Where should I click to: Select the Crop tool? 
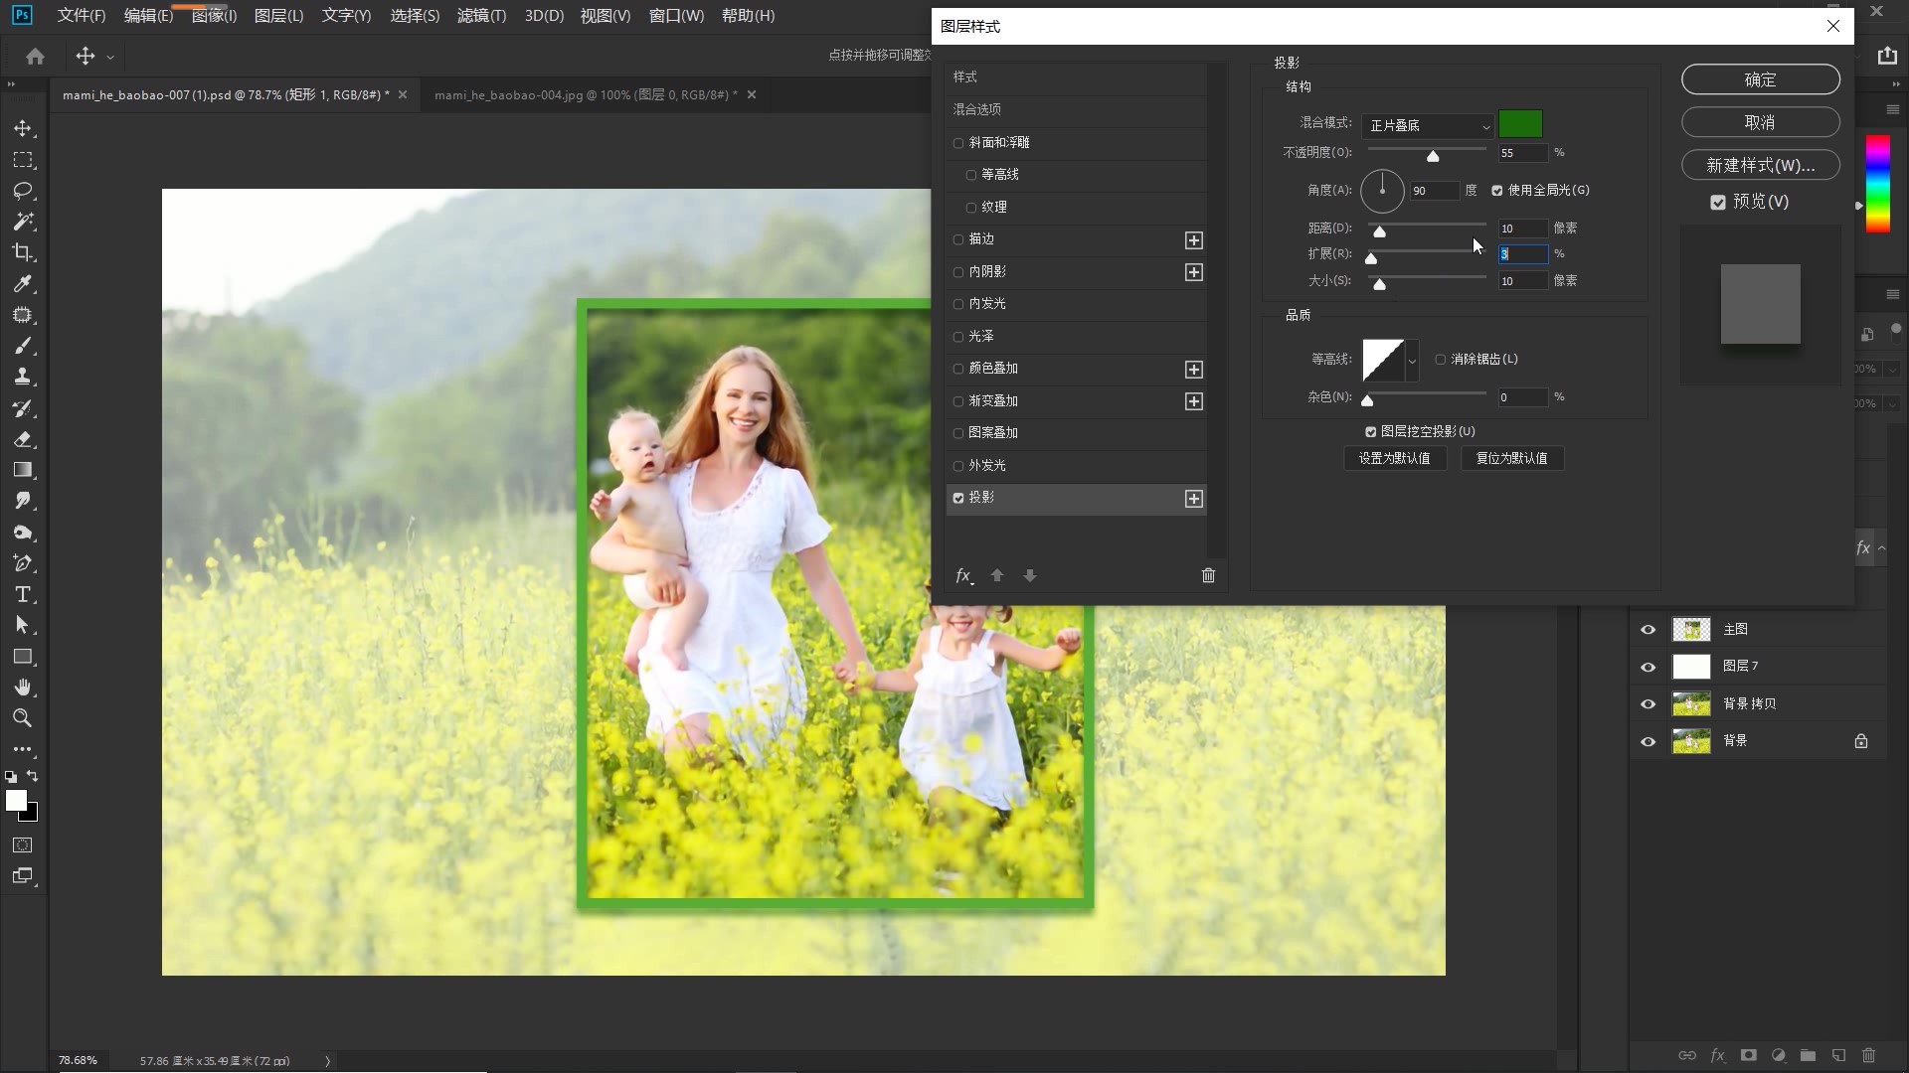pyautogui.click(x=23, y=252)
